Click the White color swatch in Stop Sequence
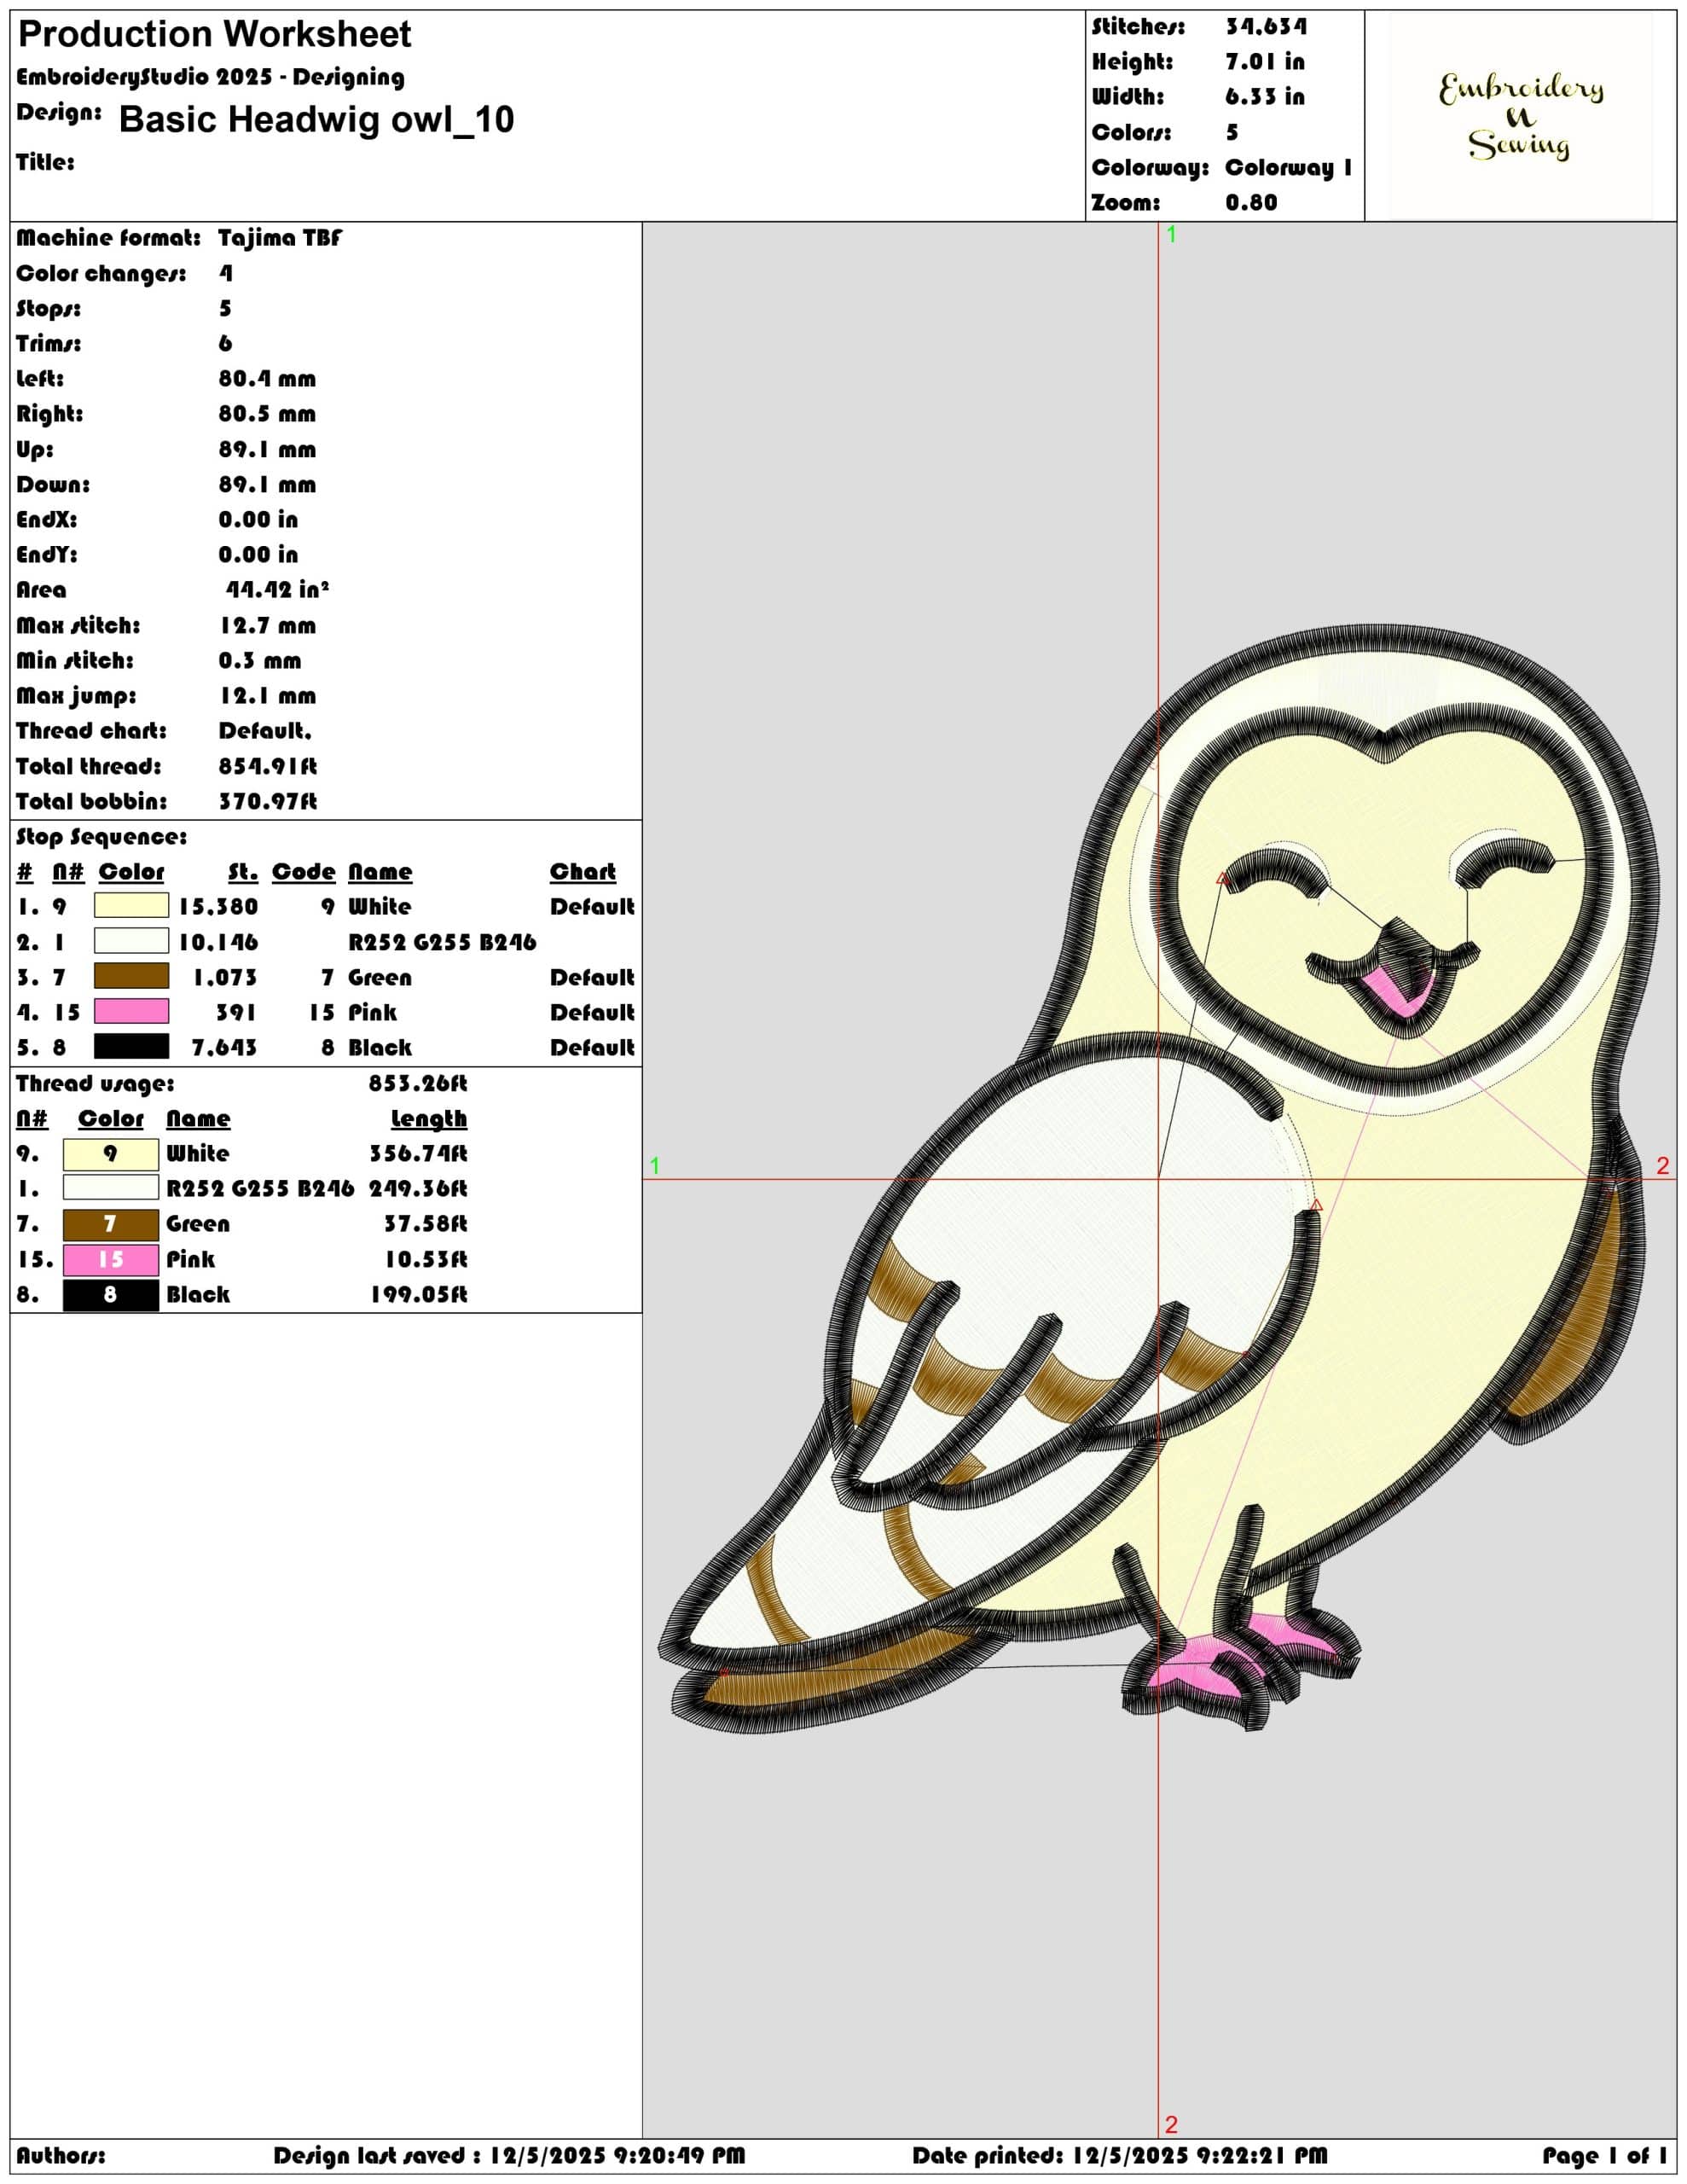This screenshot has width=1687, height=2184. point(131,906)
